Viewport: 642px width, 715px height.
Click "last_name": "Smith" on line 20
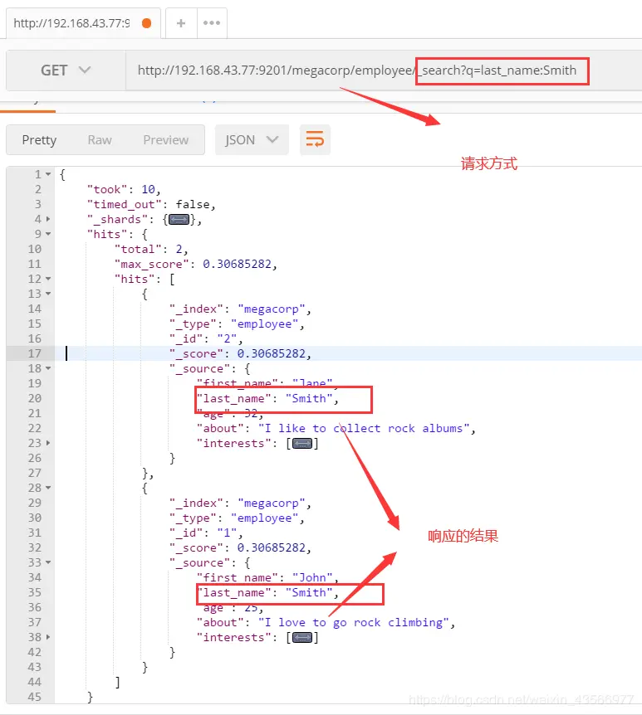(x=267, y=398)
